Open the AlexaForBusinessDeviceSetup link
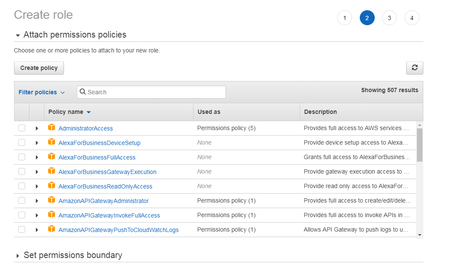Image resolution: width=454 pixels, height=264 pixels. coord(99,143)
